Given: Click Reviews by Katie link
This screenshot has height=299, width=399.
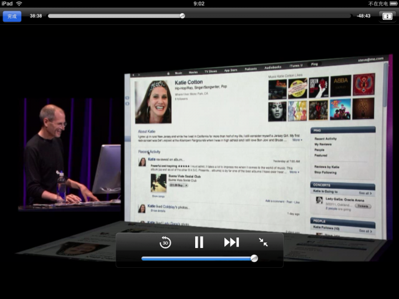Looking at the screenshot, I should [x=327, y=167].
